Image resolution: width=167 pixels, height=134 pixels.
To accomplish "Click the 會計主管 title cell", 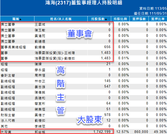I will point(8,75).
